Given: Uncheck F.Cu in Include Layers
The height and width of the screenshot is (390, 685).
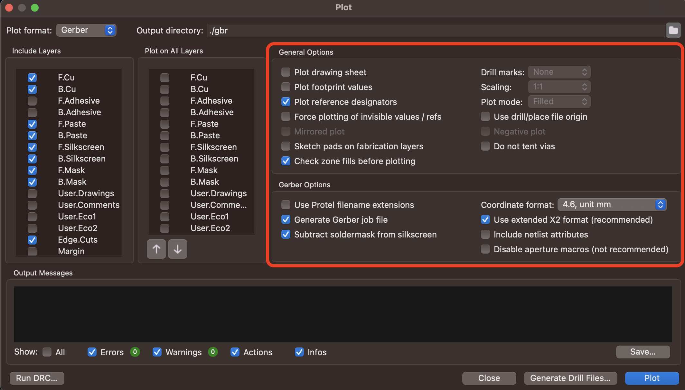Looking at the screenshot, I should (x=32, y=78).
